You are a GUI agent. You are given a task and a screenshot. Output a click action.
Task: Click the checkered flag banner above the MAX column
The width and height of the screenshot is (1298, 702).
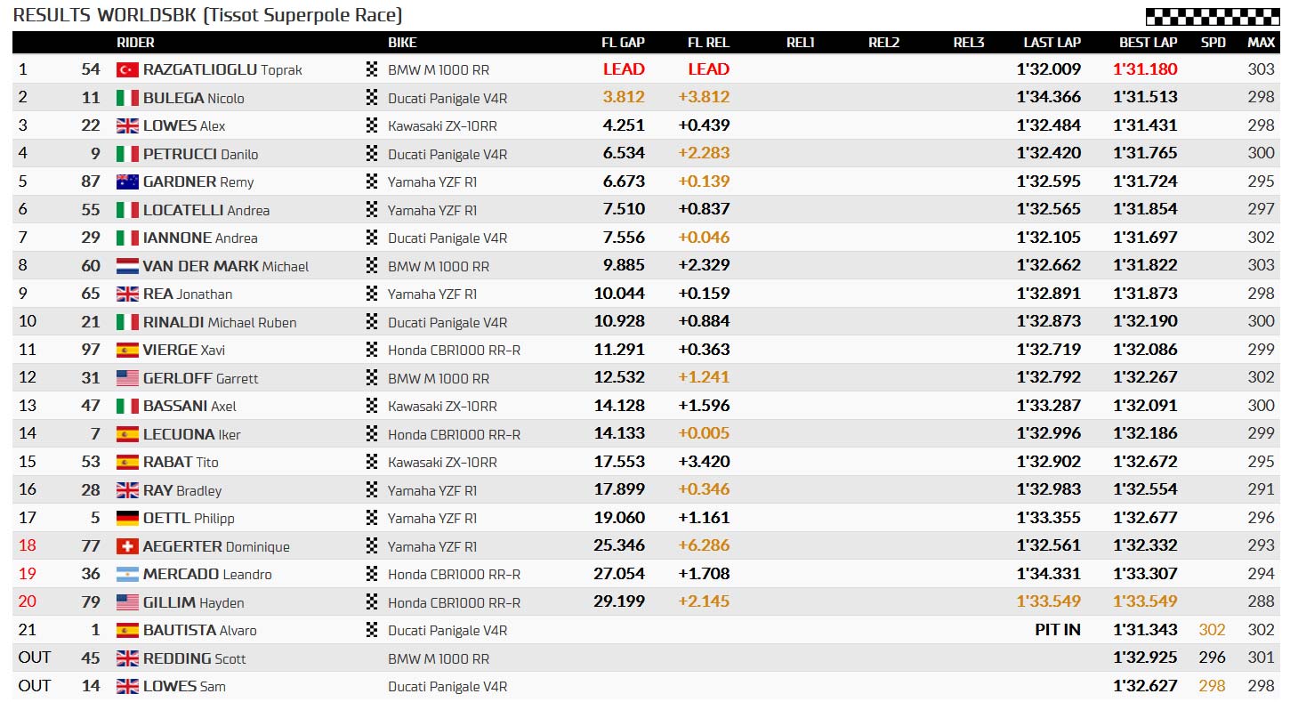point(1213,16)
